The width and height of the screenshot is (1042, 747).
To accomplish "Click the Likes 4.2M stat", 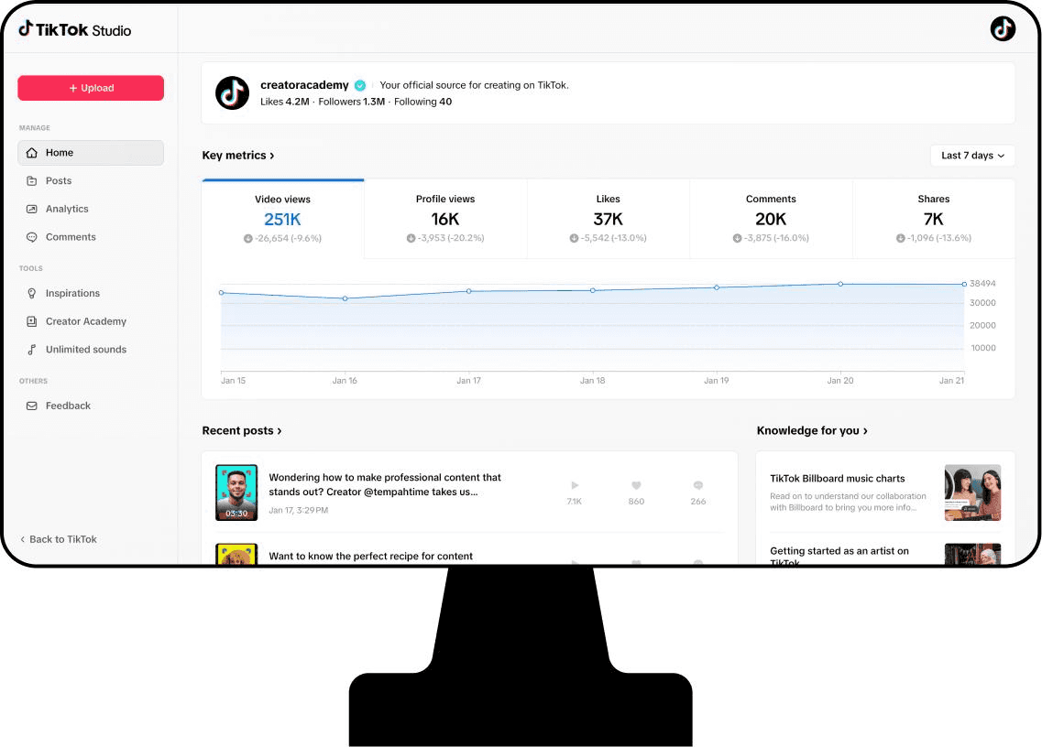I will [284, 102].
